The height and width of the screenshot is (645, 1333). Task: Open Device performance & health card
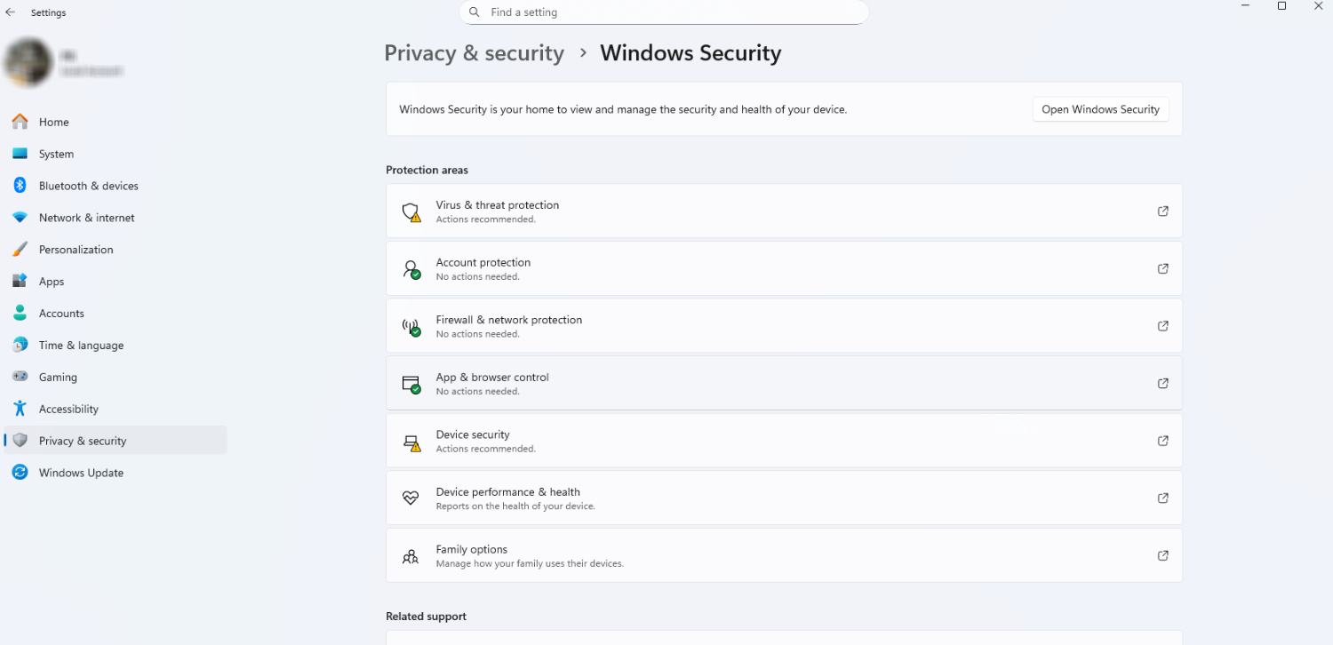(x=784, y=498)
